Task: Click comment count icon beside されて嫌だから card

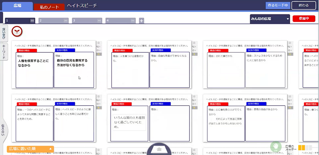Action: [291, 47]
